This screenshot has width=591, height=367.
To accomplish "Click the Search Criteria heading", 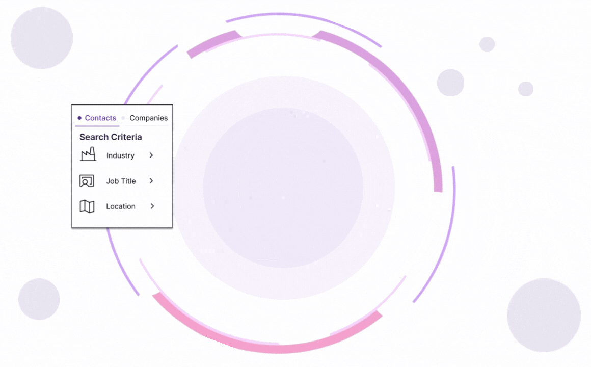I will 111,137.
